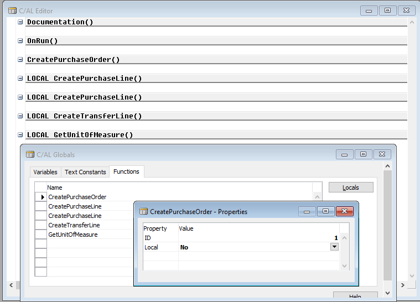Select GetUnitOfMeasure in the function list
The width and height of the screenshot is (420, 302).
[72, 235]
